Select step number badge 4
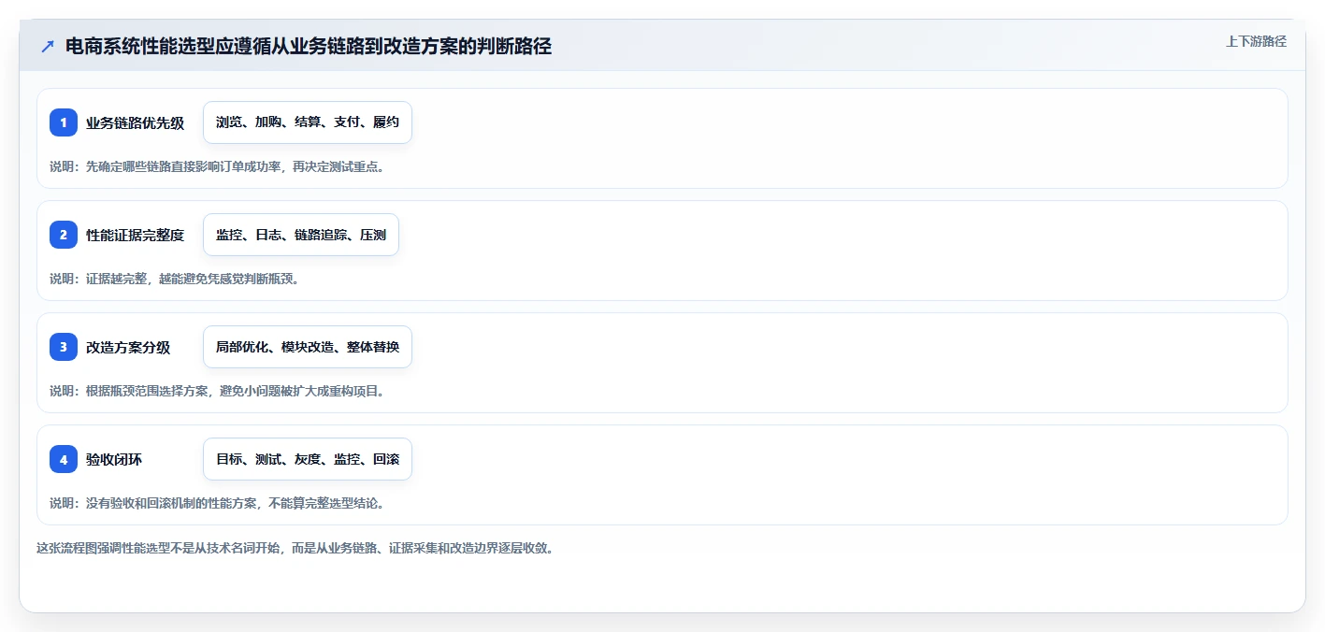This screenshot has width=1325, height=632. click(64, 459)
